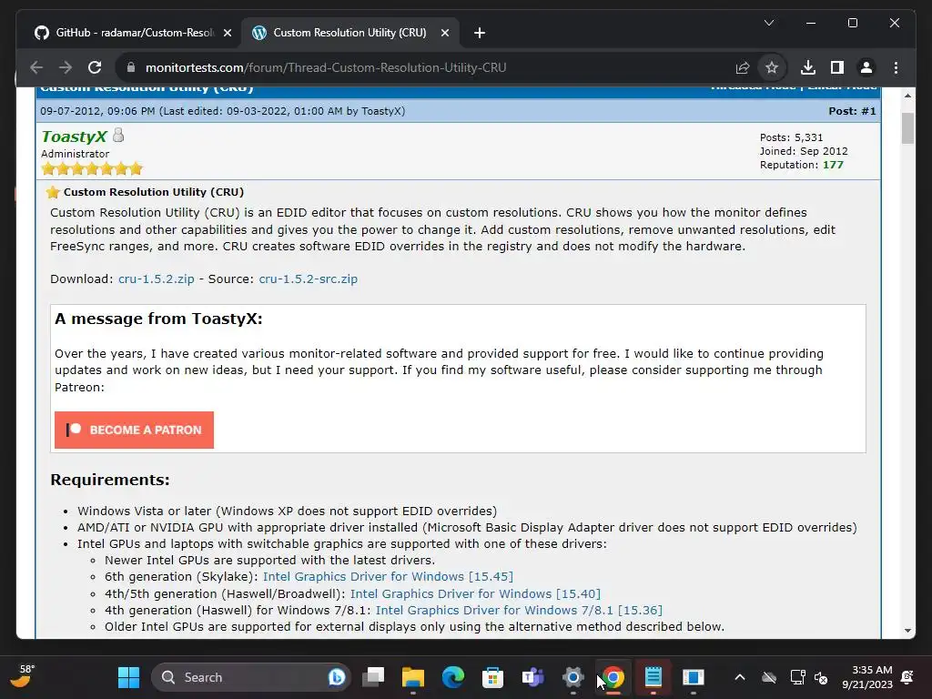Click the post date 09-07-2012, 09:06 PM
The image size is (932, 699).
click(97, 111)
